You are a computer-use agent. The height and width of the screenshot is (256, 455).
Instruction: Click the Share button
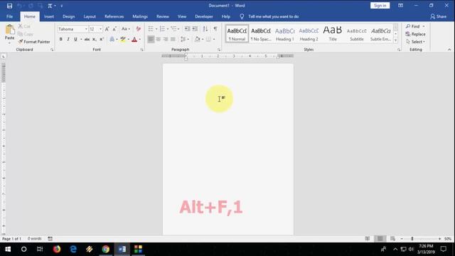point(438,16)
